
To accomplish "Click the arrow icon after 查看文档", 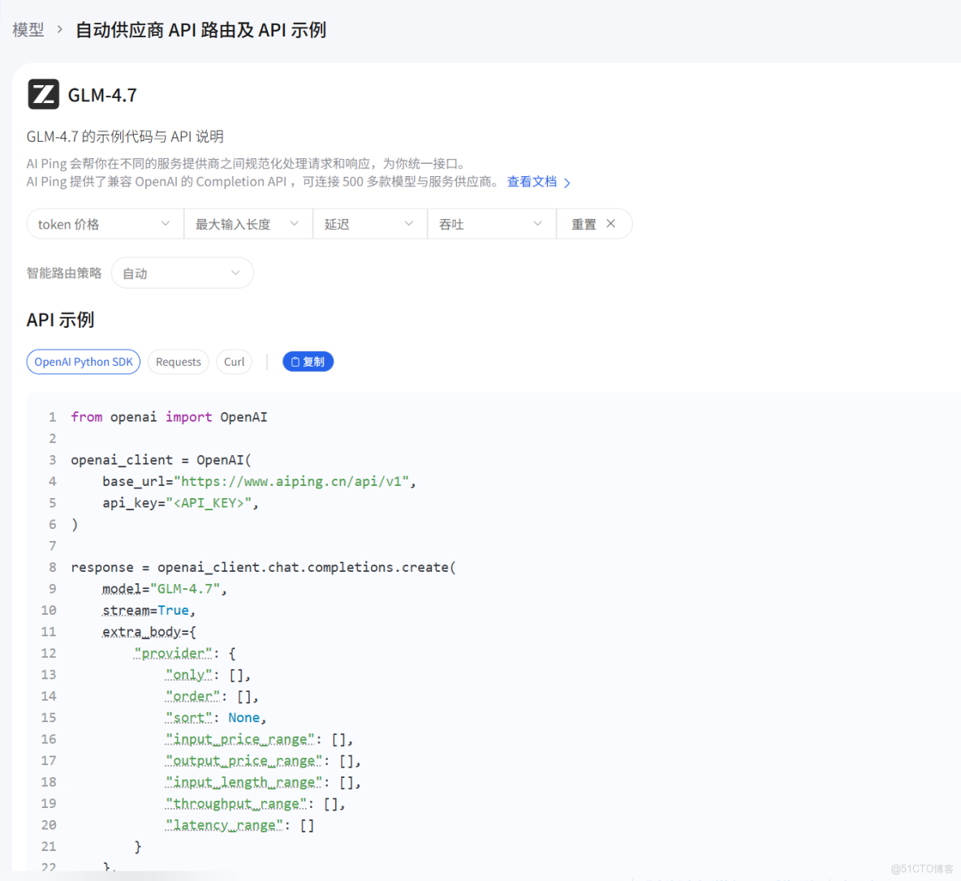I will [x=566, y=182].
